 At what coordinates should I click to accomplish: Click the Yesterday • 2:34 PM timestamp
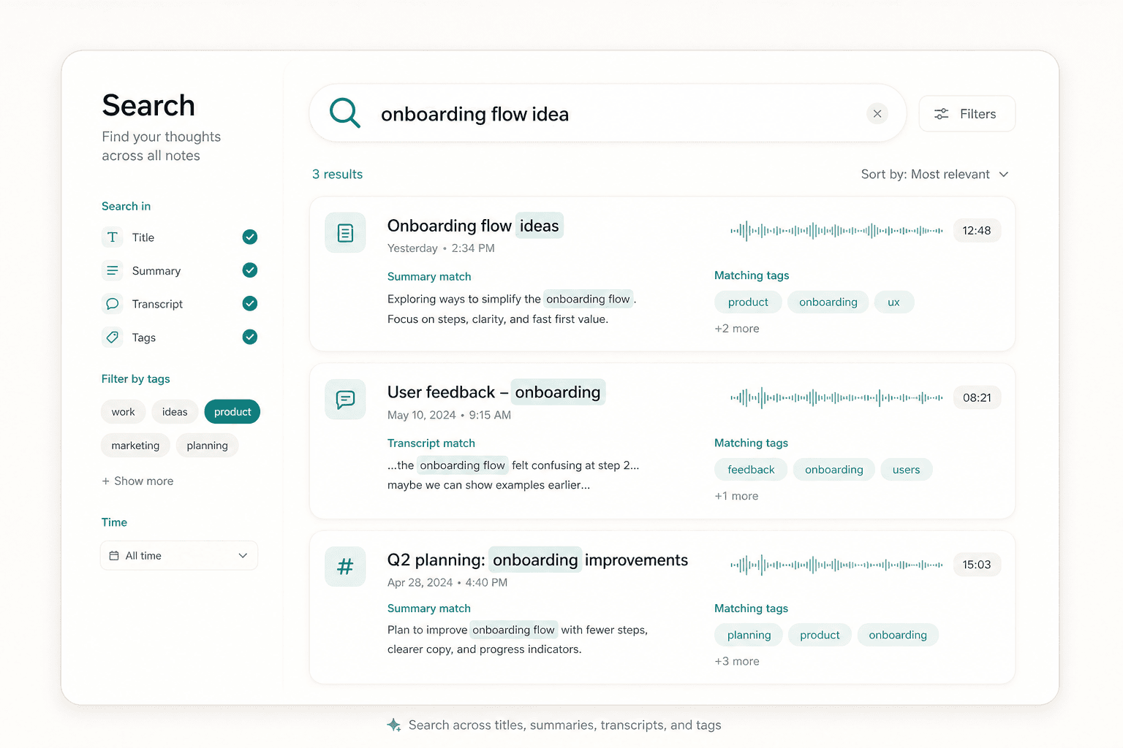[441, 248]
